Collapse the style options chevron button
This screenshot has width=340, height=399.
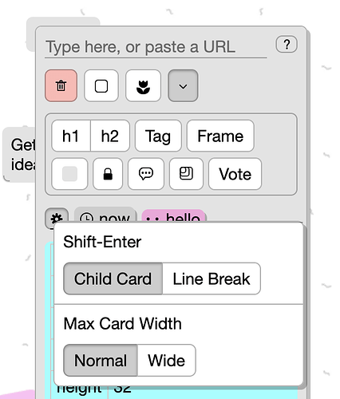pos(183,85)
